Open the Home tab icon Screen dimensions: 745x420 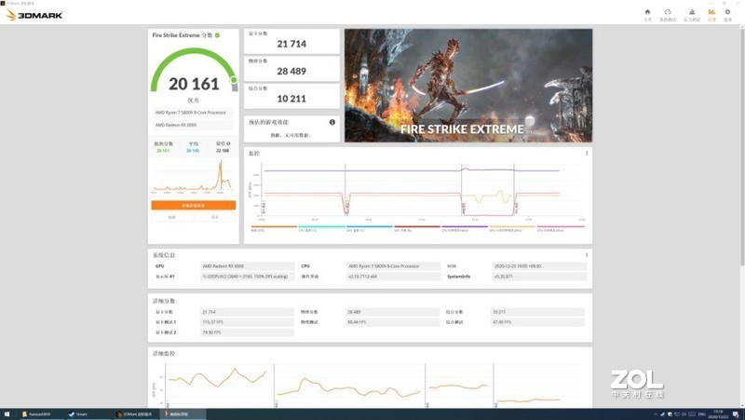click(x=647, y=15)
